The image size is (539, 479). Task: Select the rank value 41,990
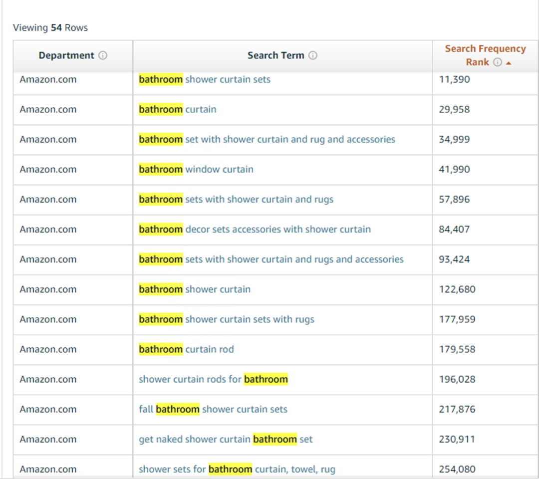point(455,169)
